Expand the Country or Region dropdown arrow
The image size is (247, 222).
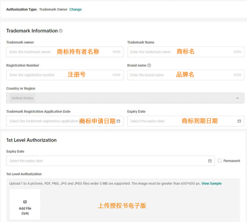click(x=237, y=98)
